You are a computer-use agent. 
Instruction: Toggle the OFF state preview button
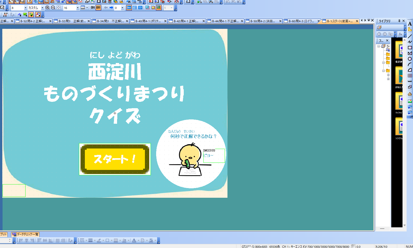click(98, 8)
